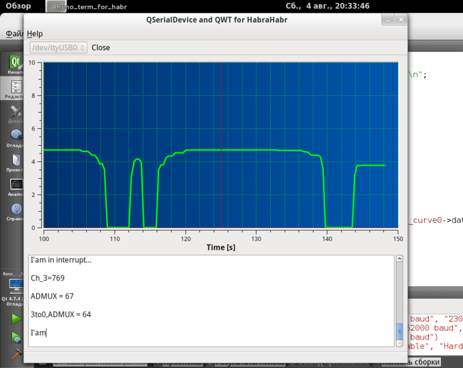
Task: Start debugging with the play-bug icon
Action: pos(17,337)
